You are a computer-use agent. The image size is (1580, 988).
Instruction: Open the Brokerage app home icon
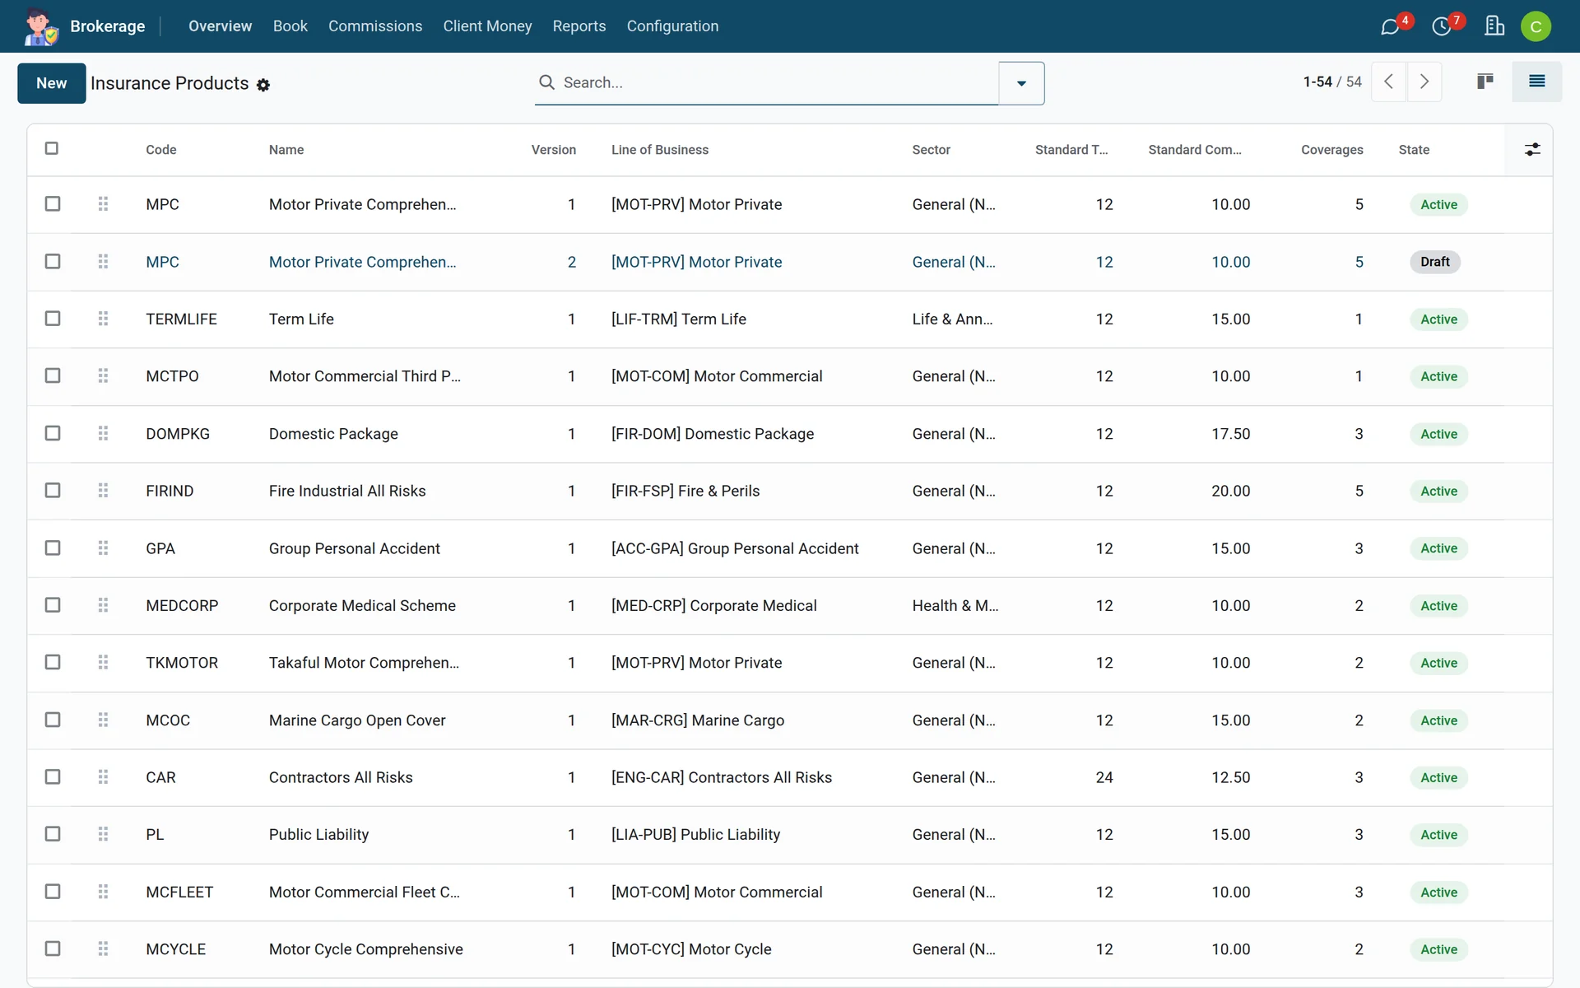click(40, 26)
